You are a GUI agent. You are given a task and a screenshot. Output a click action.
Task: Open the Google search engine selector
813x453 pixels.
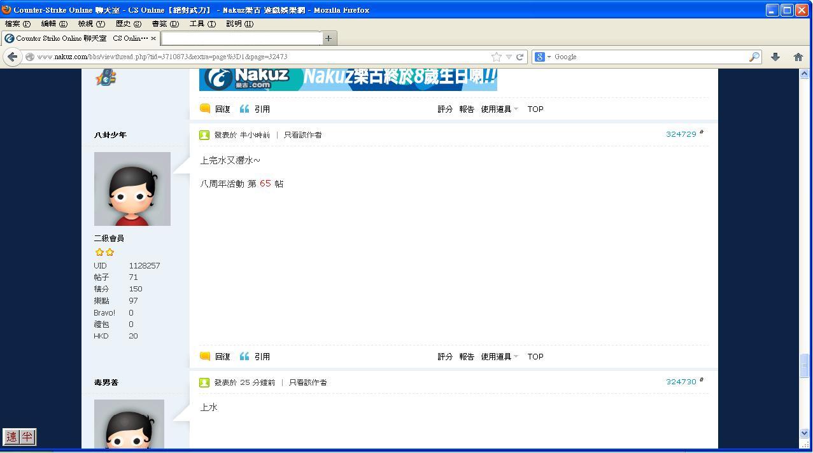pyautogui.click(x=542, y=57)
